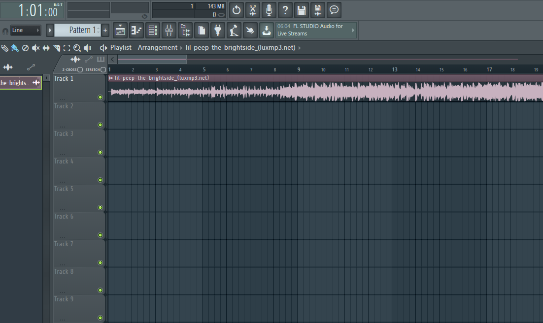Screen dimensions: 543x323
Task: Mute Track 4 using its green light
Action: point(101,180)
